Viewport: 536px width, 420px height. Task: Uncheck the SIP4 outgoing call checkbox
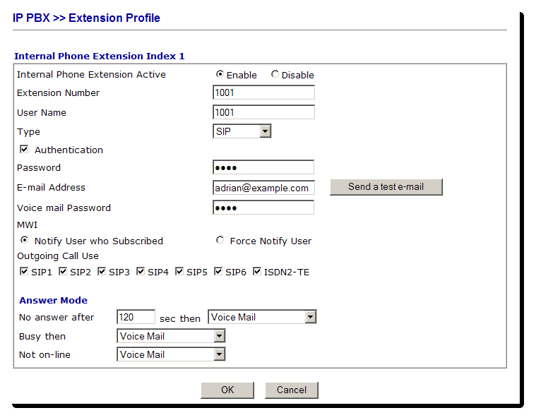click(x=141, y=271)
